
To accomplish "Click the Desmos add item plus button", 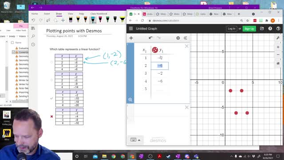I will (131, 38).
